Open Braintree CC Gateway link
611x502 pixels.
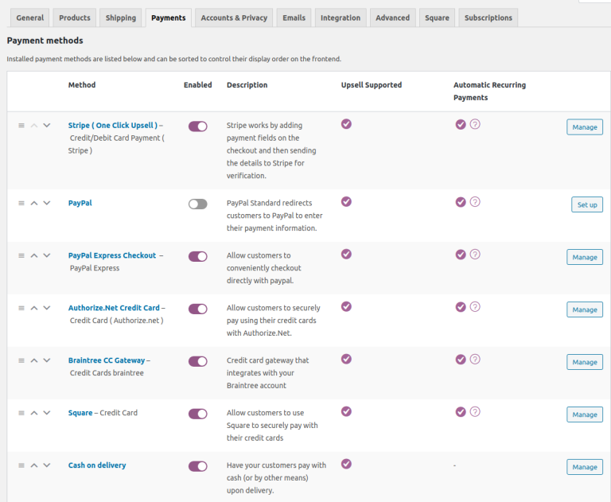[107, 360]
